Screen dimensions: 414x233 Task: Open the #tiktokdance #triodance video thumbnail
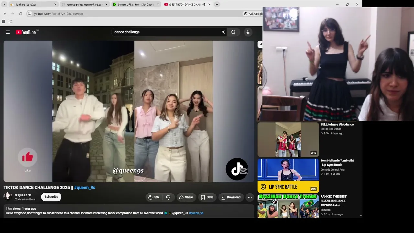[x=288, y=139]
